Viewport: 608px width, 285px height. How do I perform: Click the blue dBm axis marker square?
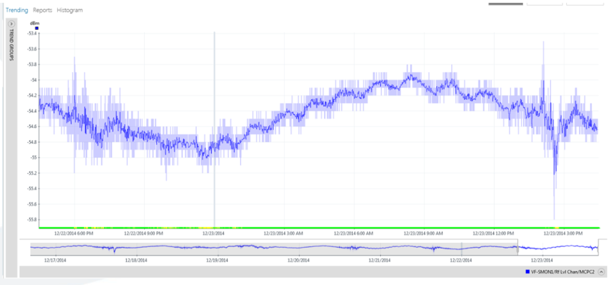point(37,28)
